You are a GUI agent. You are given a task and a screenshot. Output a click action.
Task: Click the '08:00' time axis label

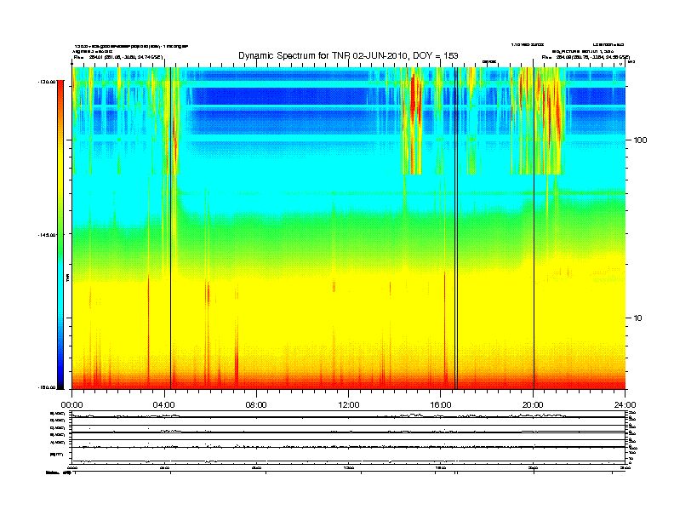point(256,405)
